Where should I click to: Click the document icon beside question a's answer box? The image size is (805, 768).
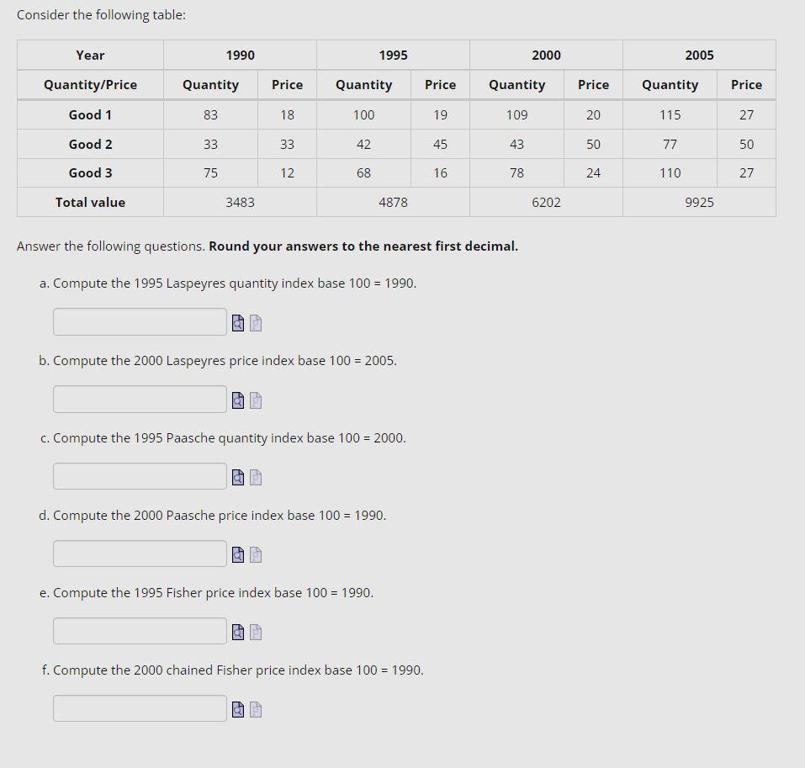tap(255, 321)
